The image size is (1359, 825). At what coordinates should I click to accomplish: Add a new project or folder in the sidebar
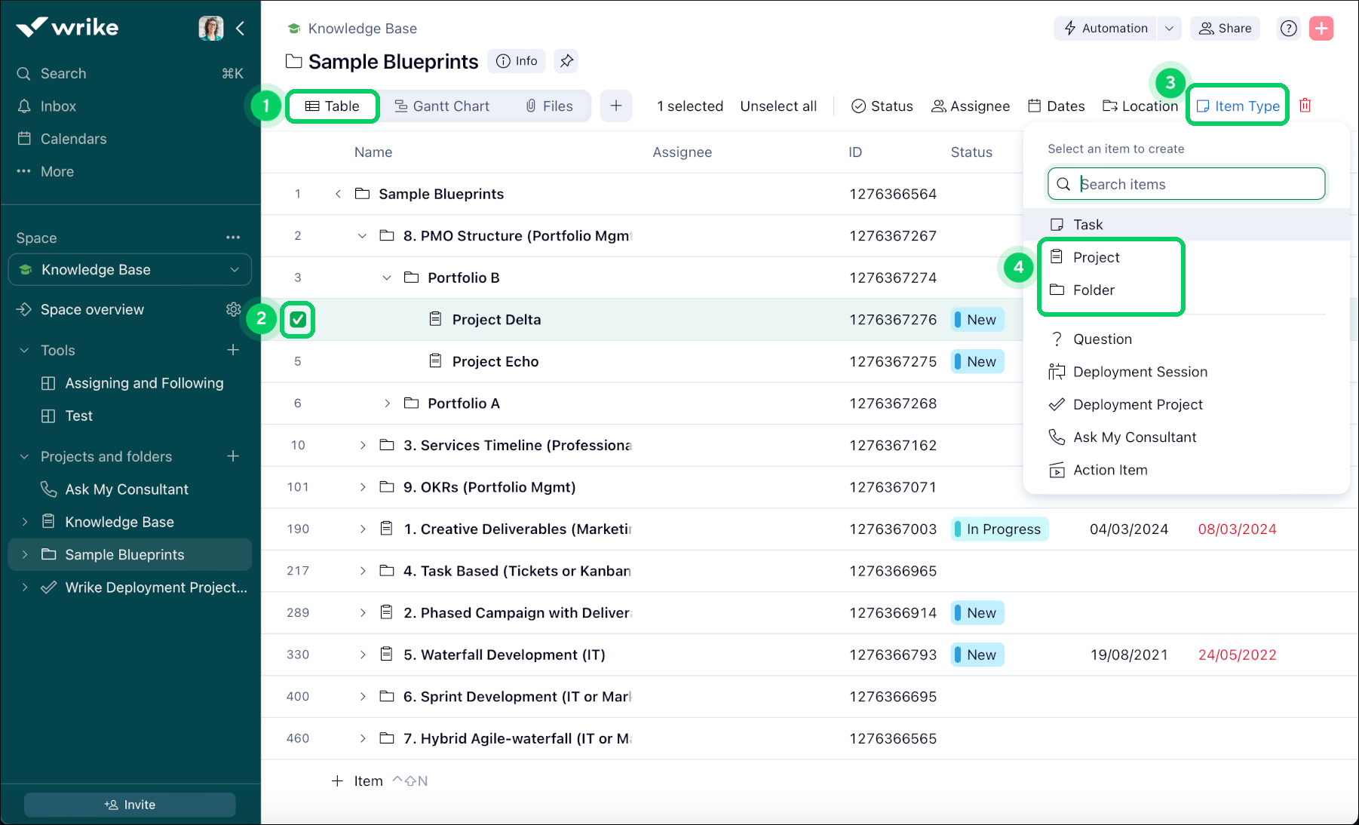(233, 456)
